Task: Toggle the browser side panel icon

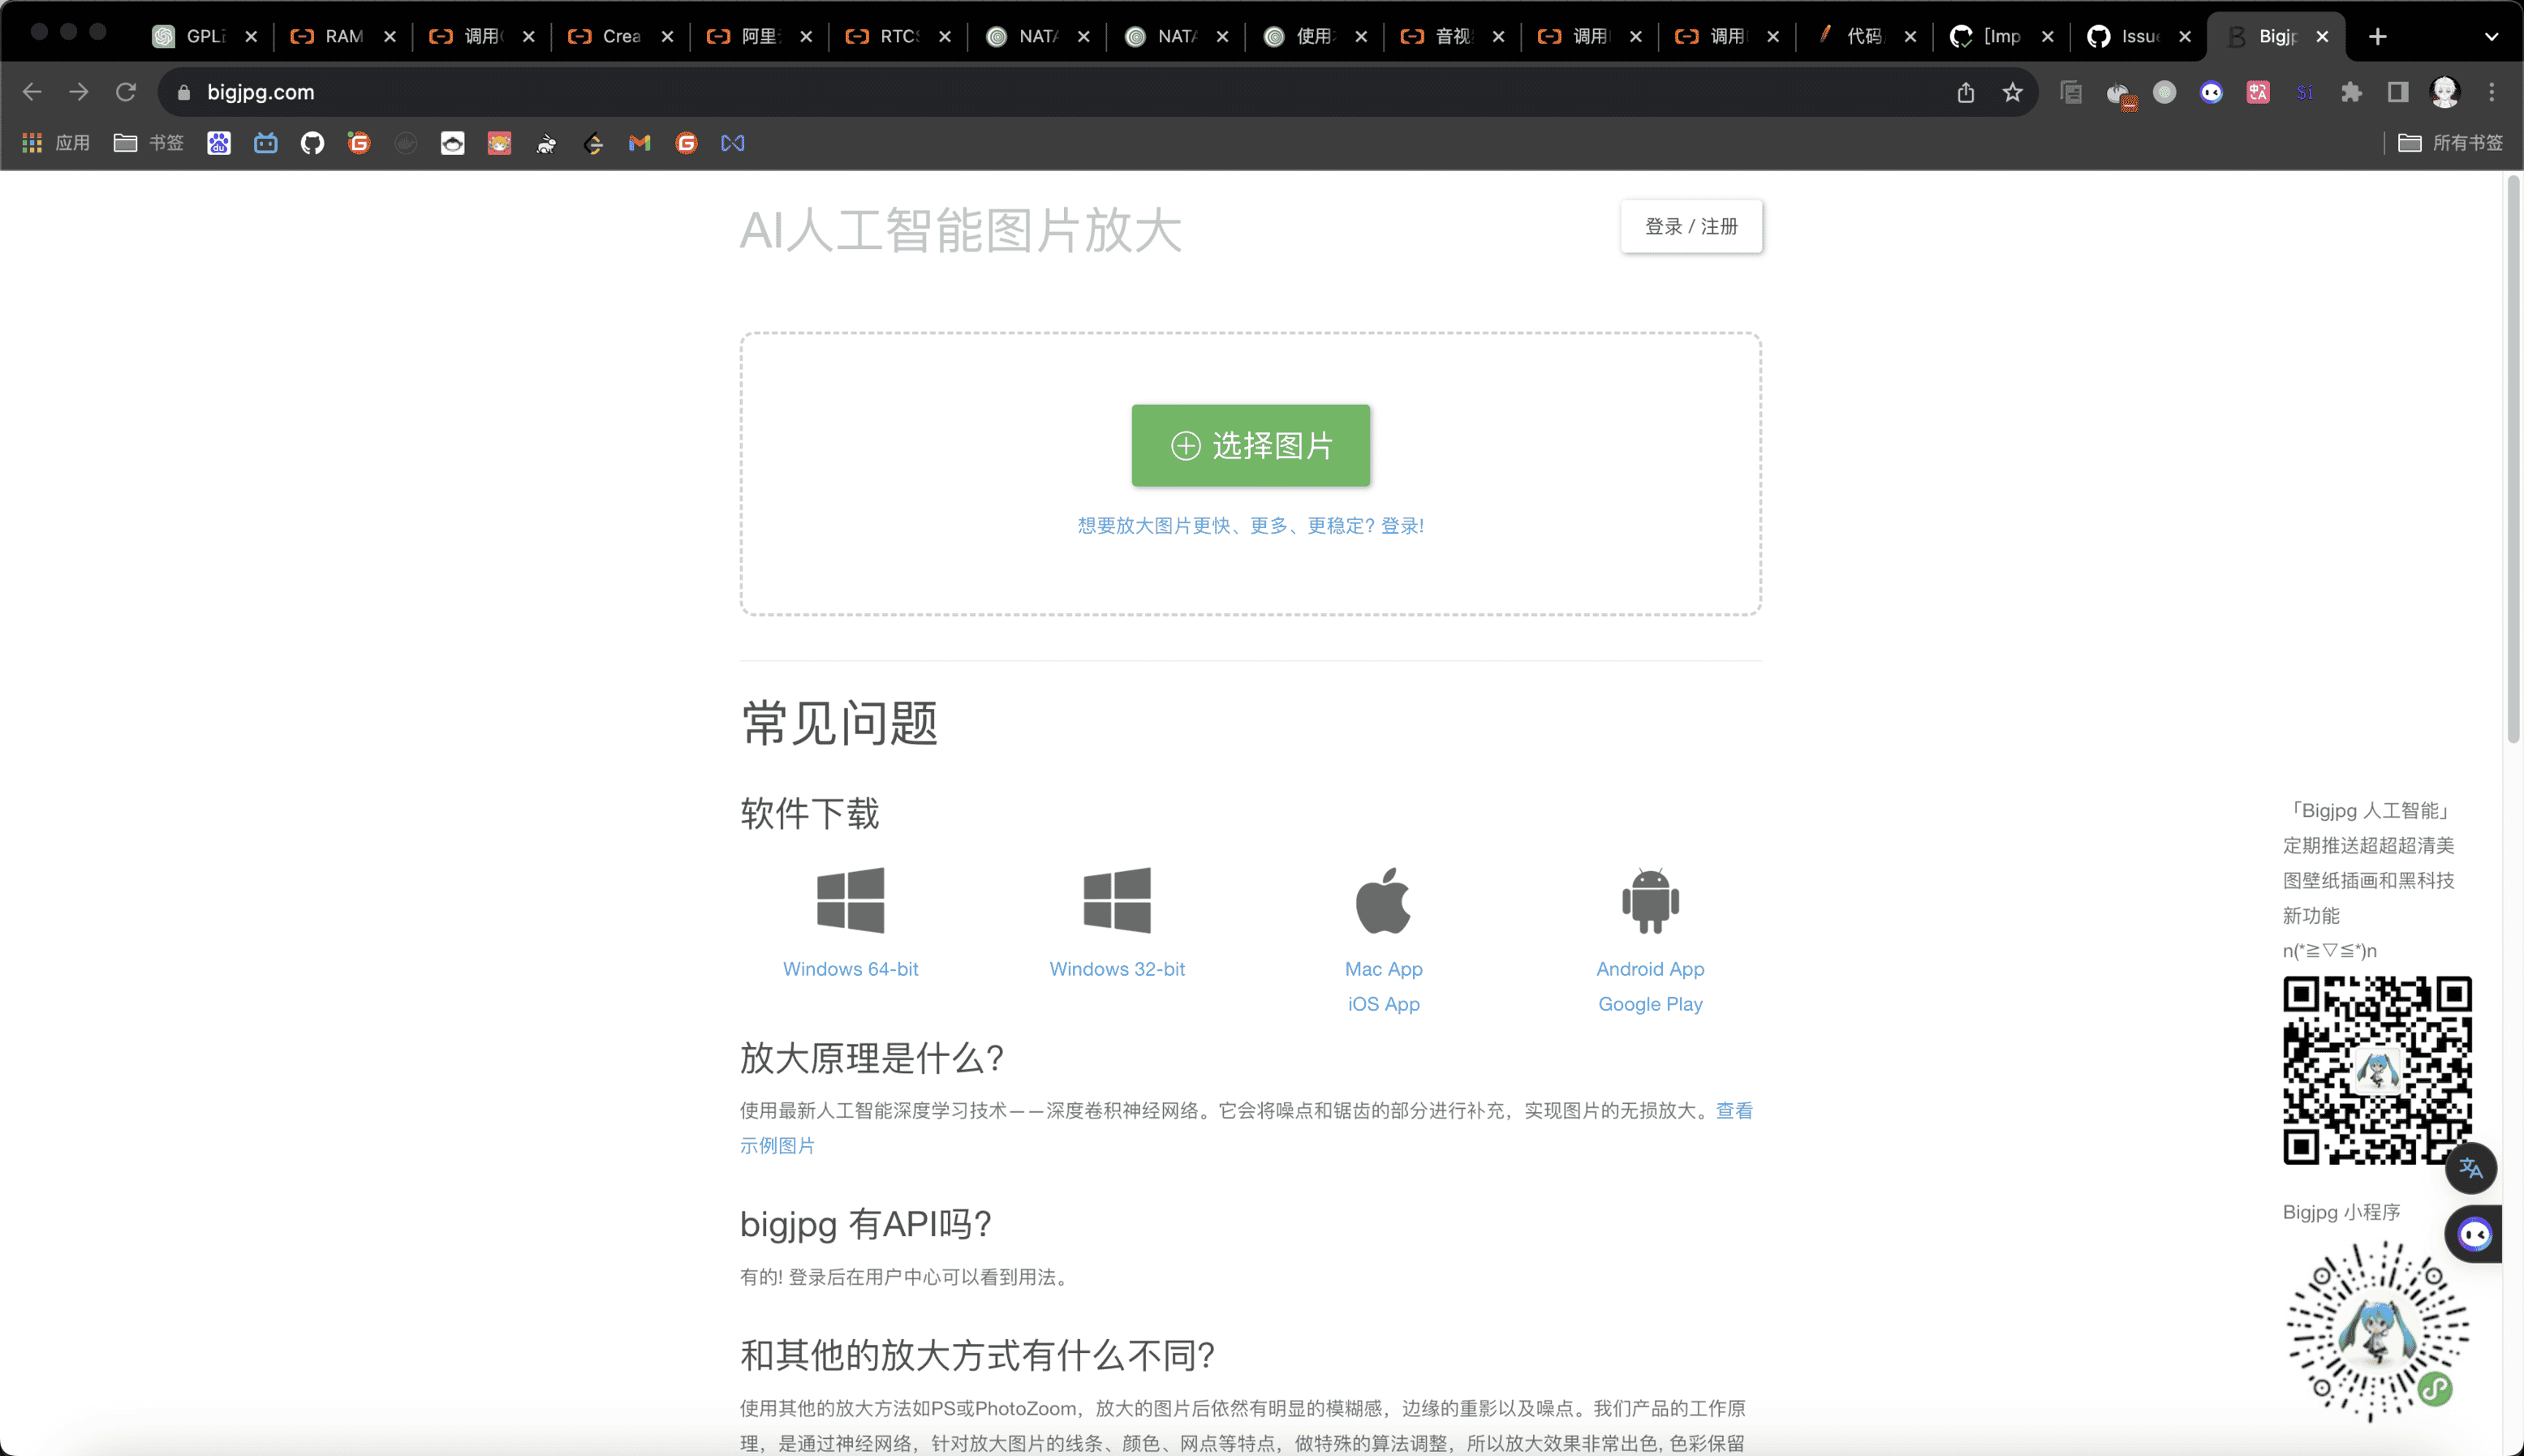Action: tap(2398, 92)
